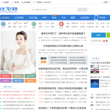Click the 龙城车友 community link

[x=75, y=27]
